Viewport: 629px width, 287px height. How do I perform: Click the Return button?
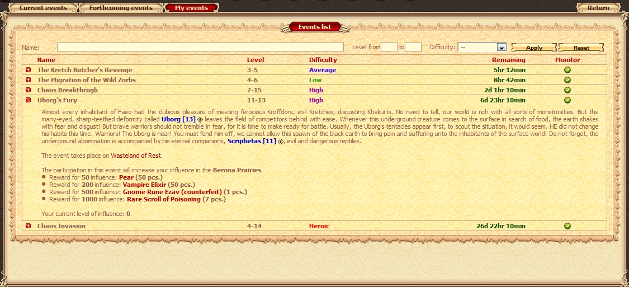(x=598, y=8)
